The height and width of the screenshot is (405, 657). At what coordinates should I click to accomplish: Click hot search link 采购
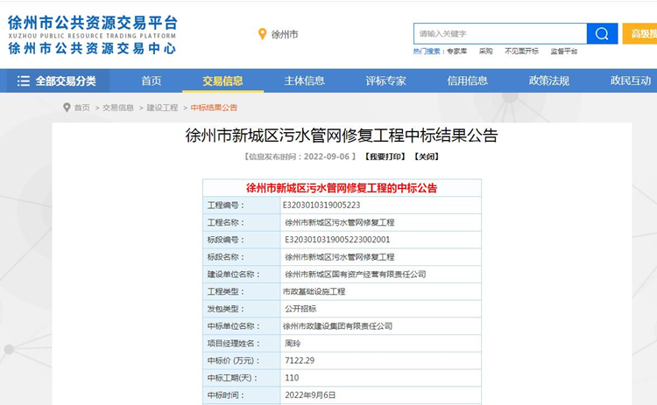pos(485,51)
